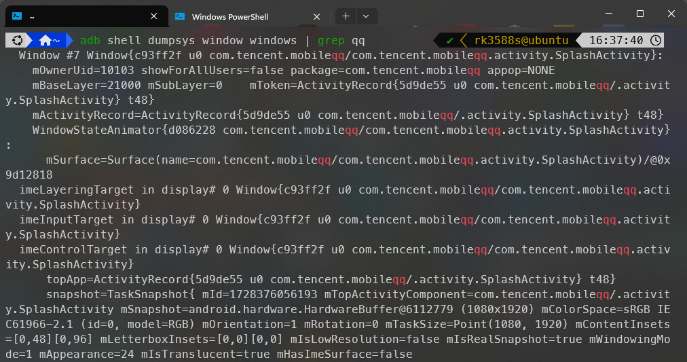Close the '~' terminal tab
Viewport: 687px width, 362px height.
point(154,16)
